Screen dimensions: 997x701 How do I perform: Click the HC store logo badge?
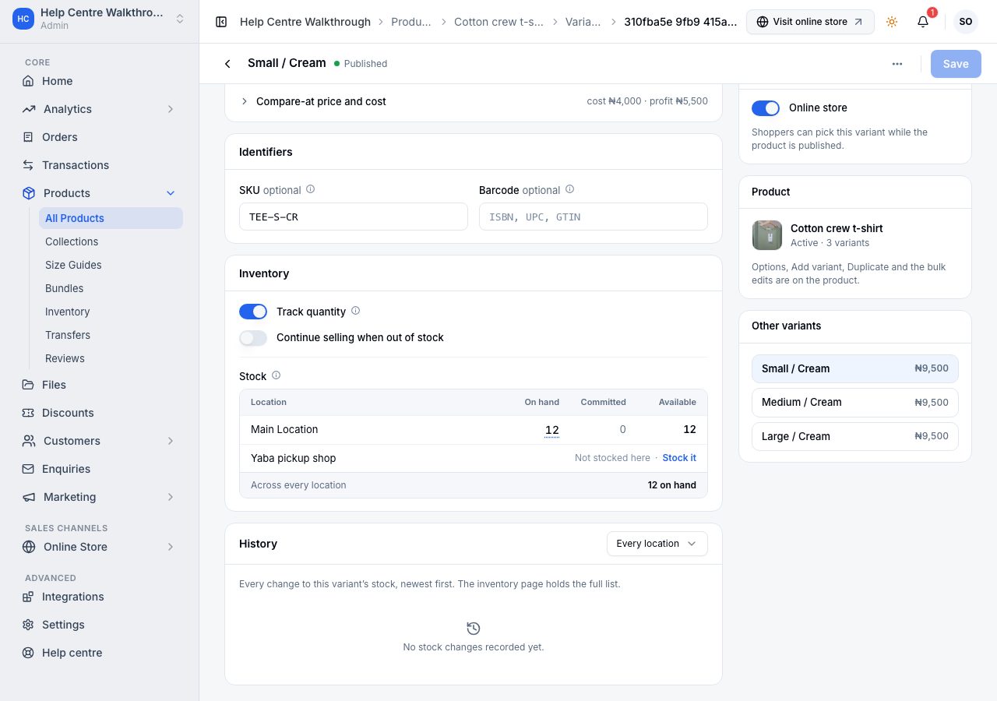pyautogui.click(x=23, y=19)
